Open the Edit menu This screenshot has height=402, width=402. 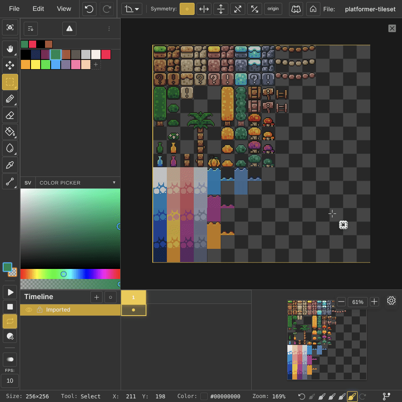coord(38,9)
